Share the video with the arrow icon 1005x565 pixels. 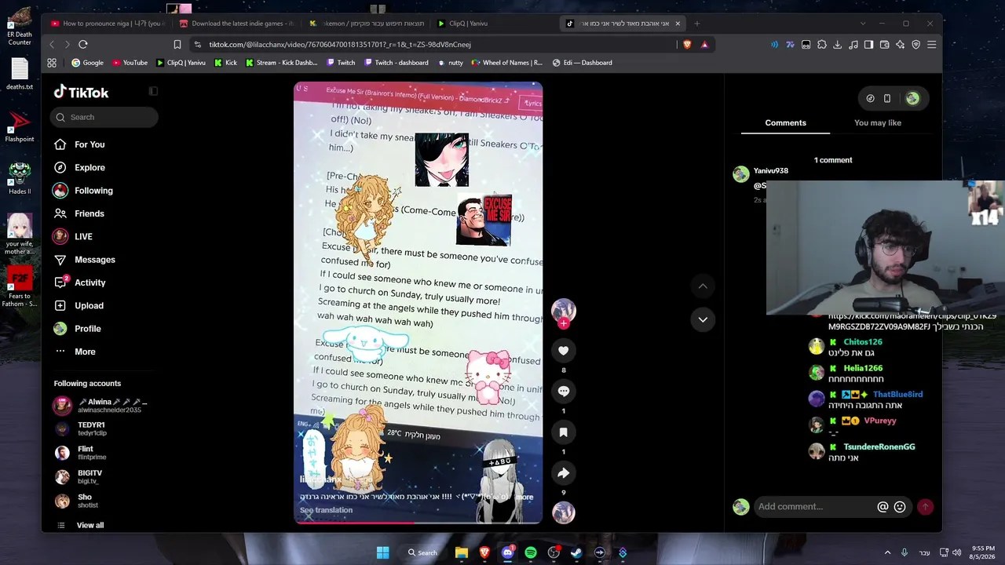point(563,472)
